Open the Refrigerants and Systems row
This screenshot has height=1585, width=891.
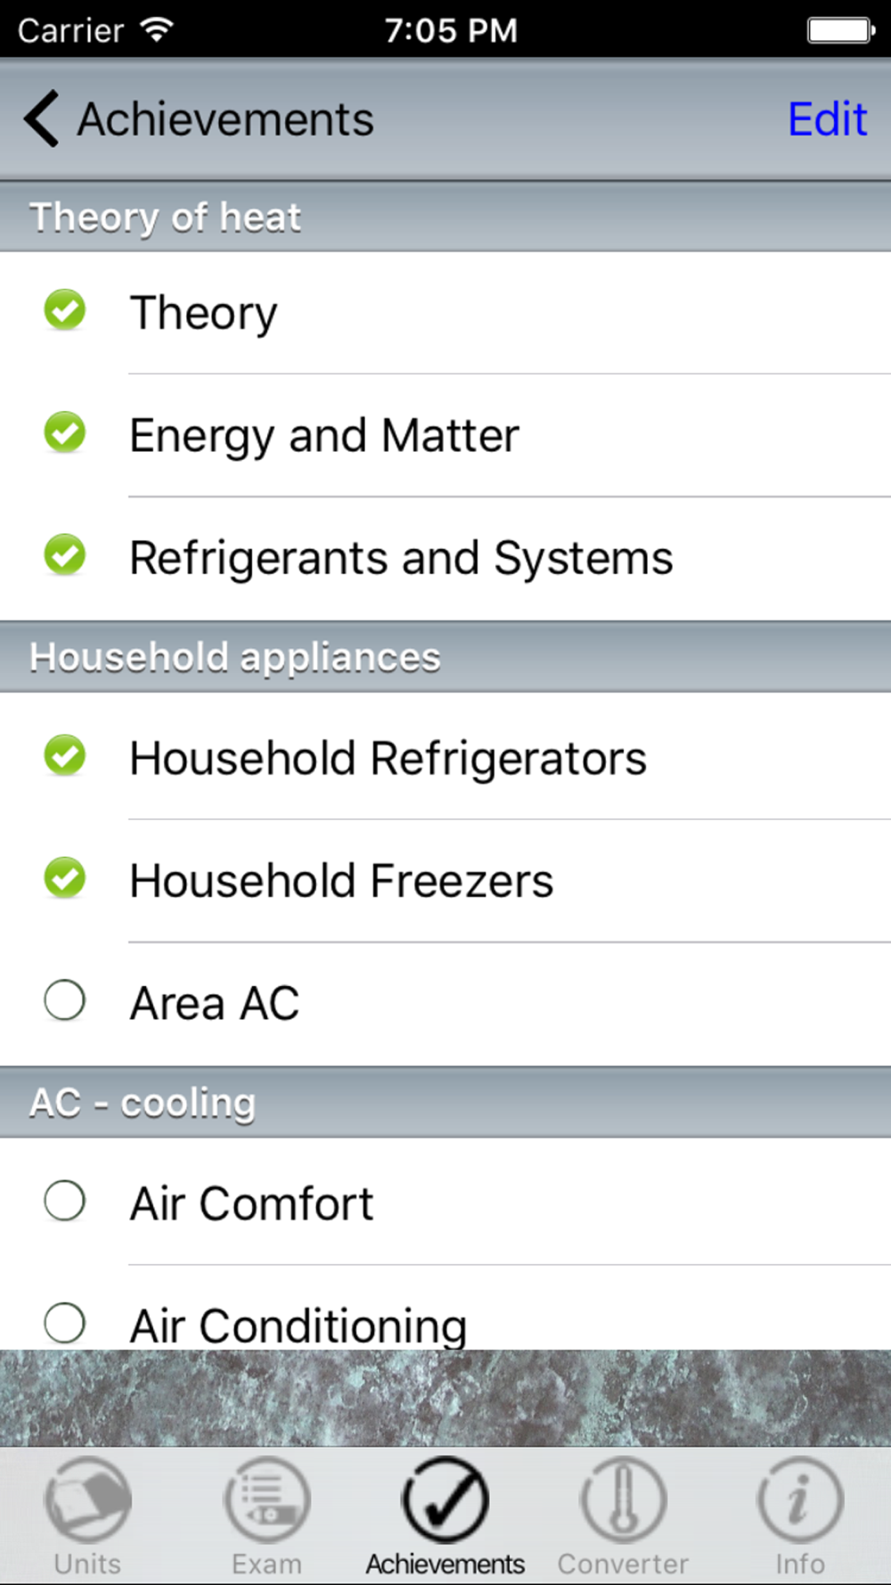click(x=445, y=558)
